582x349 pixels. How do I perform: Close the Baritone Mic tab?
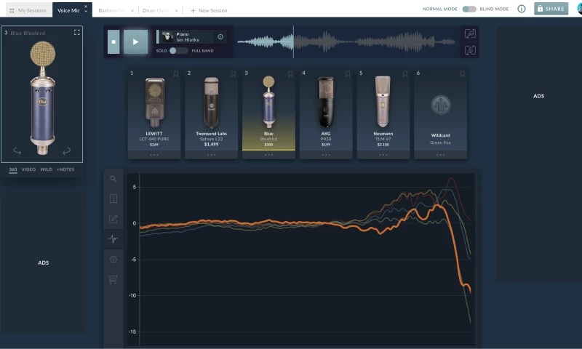coord(132,11)
